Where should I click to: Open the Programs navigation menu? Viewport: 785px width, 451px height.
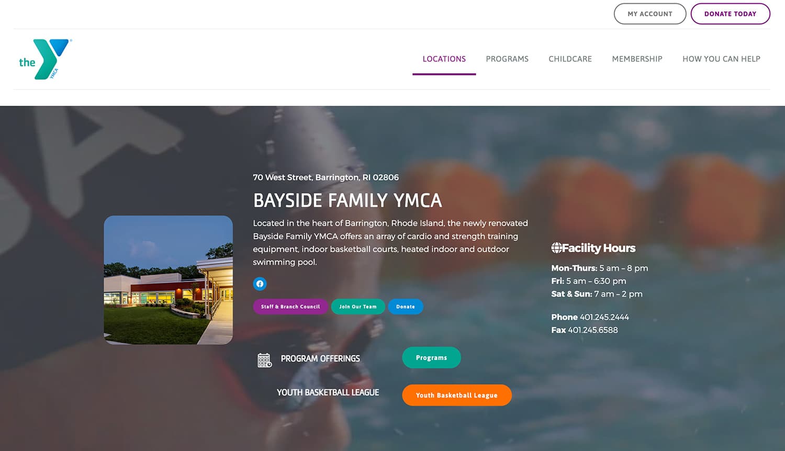coord(507,59)
